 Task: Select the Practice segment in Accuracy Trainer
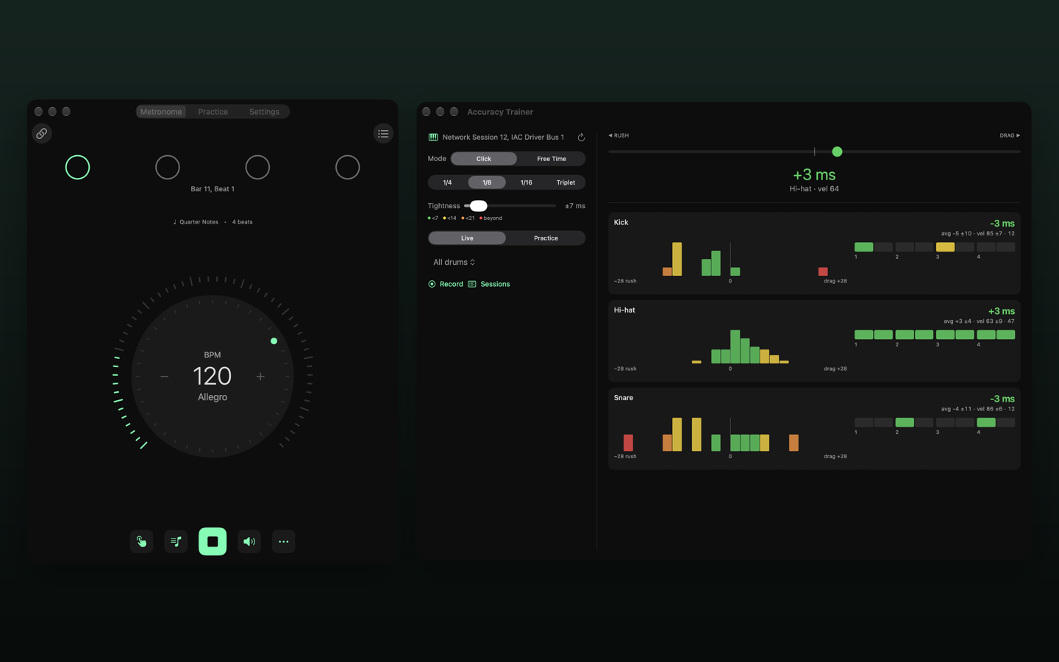(546, 238)
